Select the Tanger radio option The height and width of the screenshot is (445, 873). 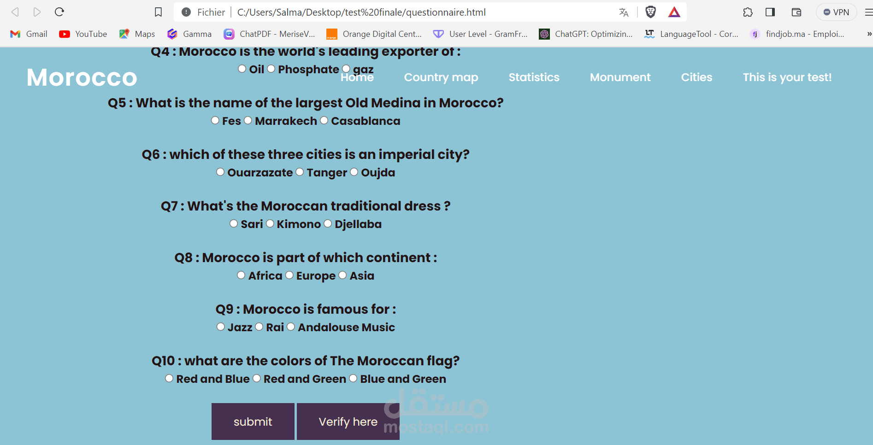coord(300,172)
